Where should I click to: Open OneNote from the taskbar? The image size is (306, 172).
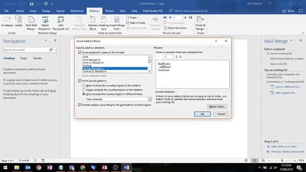coord(50,168)
